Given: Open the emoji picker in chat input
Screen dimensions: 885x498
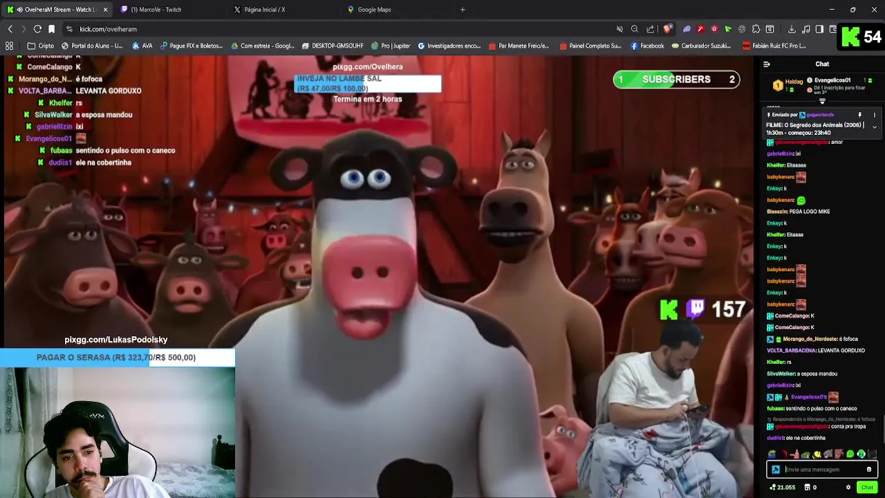Looking at the screenshot, I should 869,470.
